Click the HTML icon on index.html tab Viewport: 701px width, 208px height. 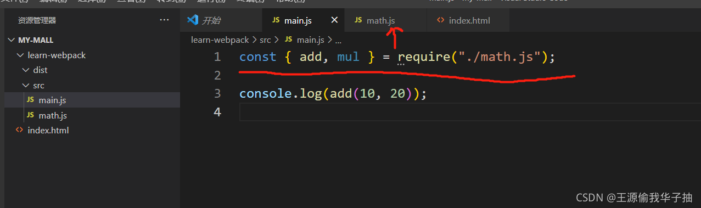point(440,20)
